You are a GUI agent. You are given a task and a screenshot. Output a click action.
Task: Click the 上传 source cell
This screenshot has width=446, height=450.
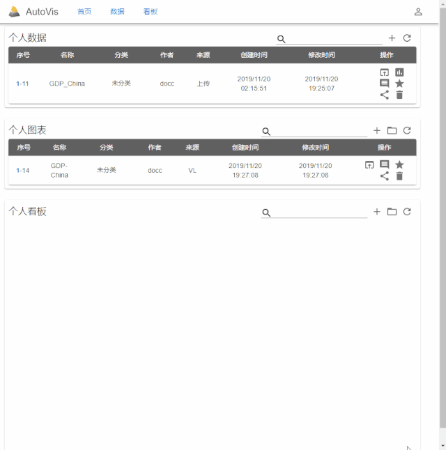point(203,84)
